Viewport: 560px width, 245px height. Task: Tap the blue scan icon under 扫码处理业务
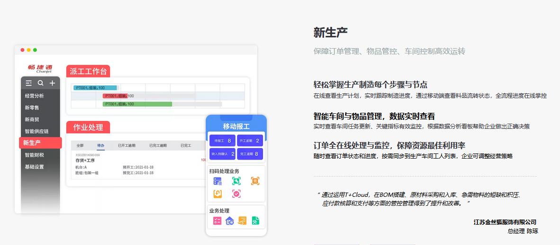(217, 181)
